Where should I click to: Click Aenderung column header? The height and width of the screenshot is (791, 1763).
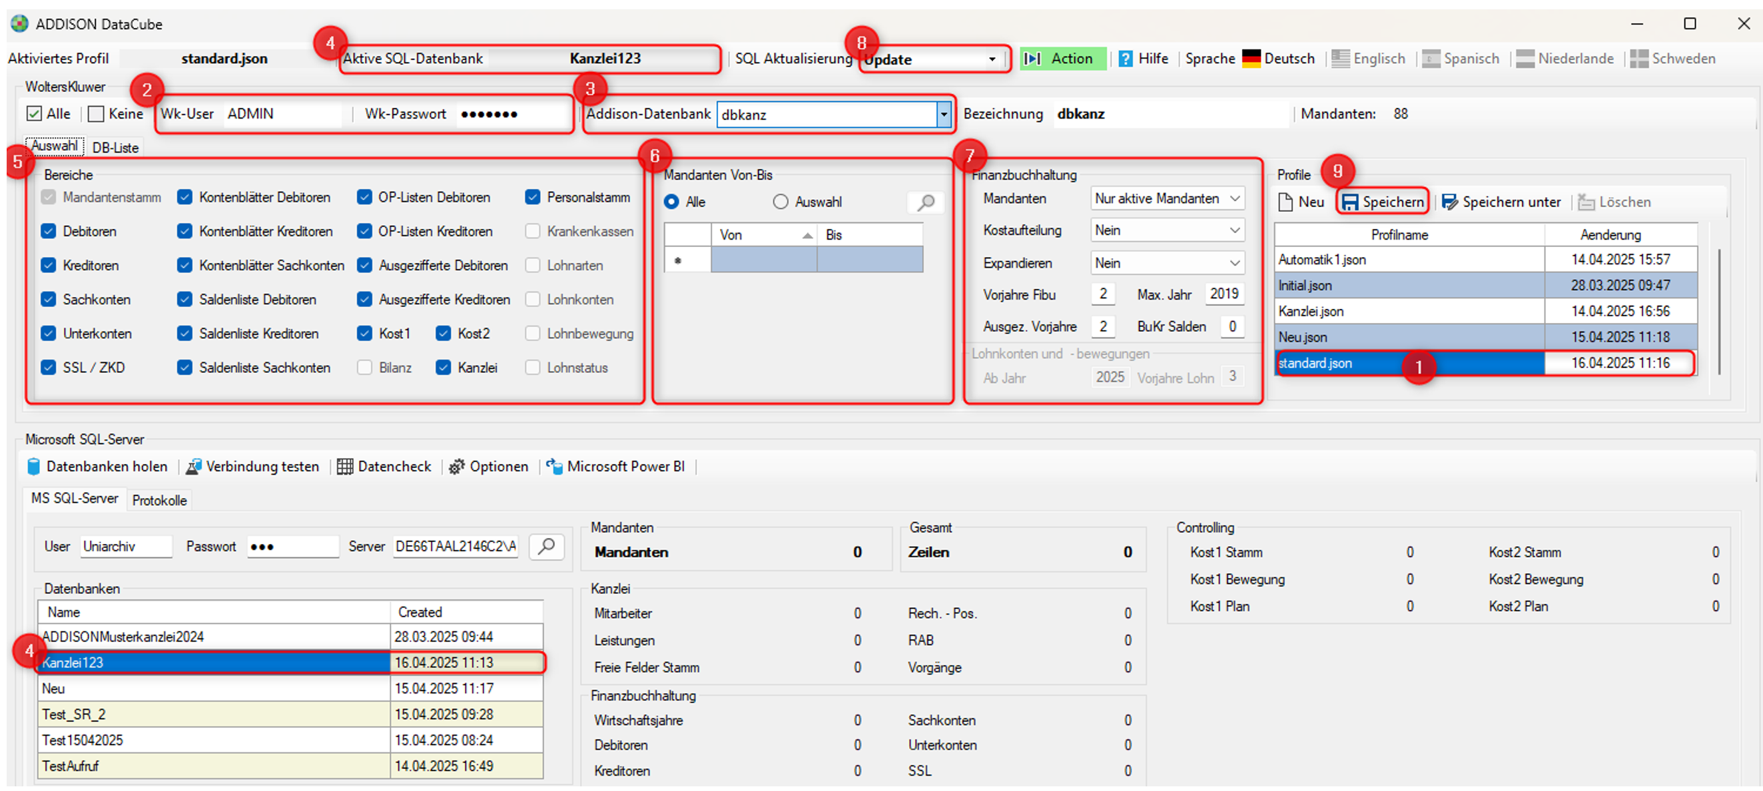coord(1620,234)
